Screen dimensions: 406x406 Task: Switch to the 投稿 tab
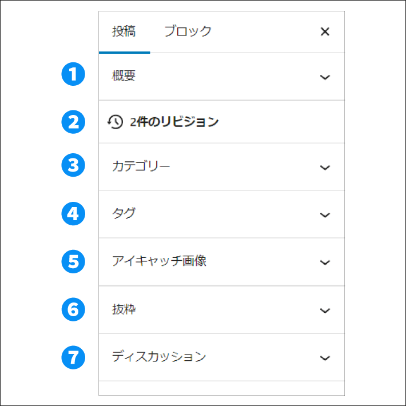pyautogui.click(x=124, y=31)
